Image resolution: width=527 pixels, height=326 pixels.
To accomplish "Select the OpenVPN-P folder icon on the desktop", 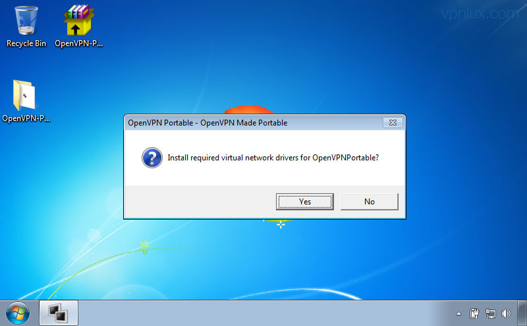I will point(24,95).
